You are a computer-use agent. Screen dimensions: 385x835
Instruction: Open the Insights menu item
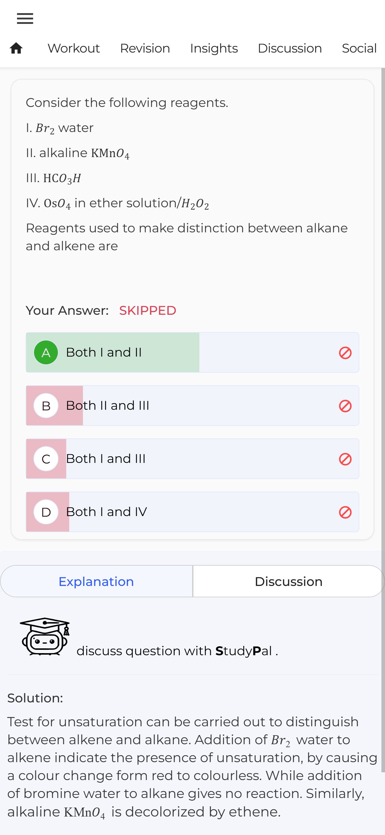click(x=214, y=48)
